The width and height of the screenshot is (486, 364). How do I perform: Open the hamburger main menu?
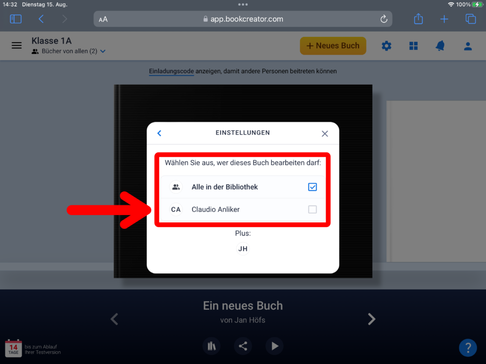(x=17, y=45)
